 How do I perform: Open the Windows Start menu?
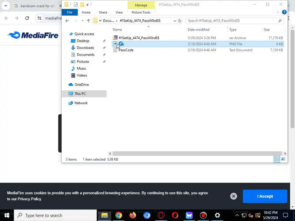click(7, 215)
